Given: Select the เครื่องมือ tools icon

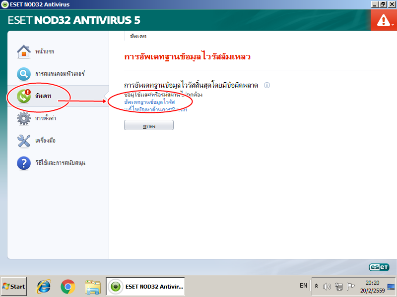Looking at the screenshot, I should (23, 141).
